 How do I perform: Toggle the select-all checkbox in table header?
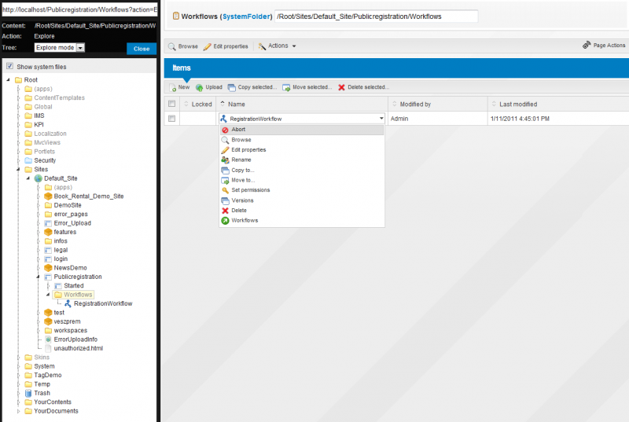point(171,104)
